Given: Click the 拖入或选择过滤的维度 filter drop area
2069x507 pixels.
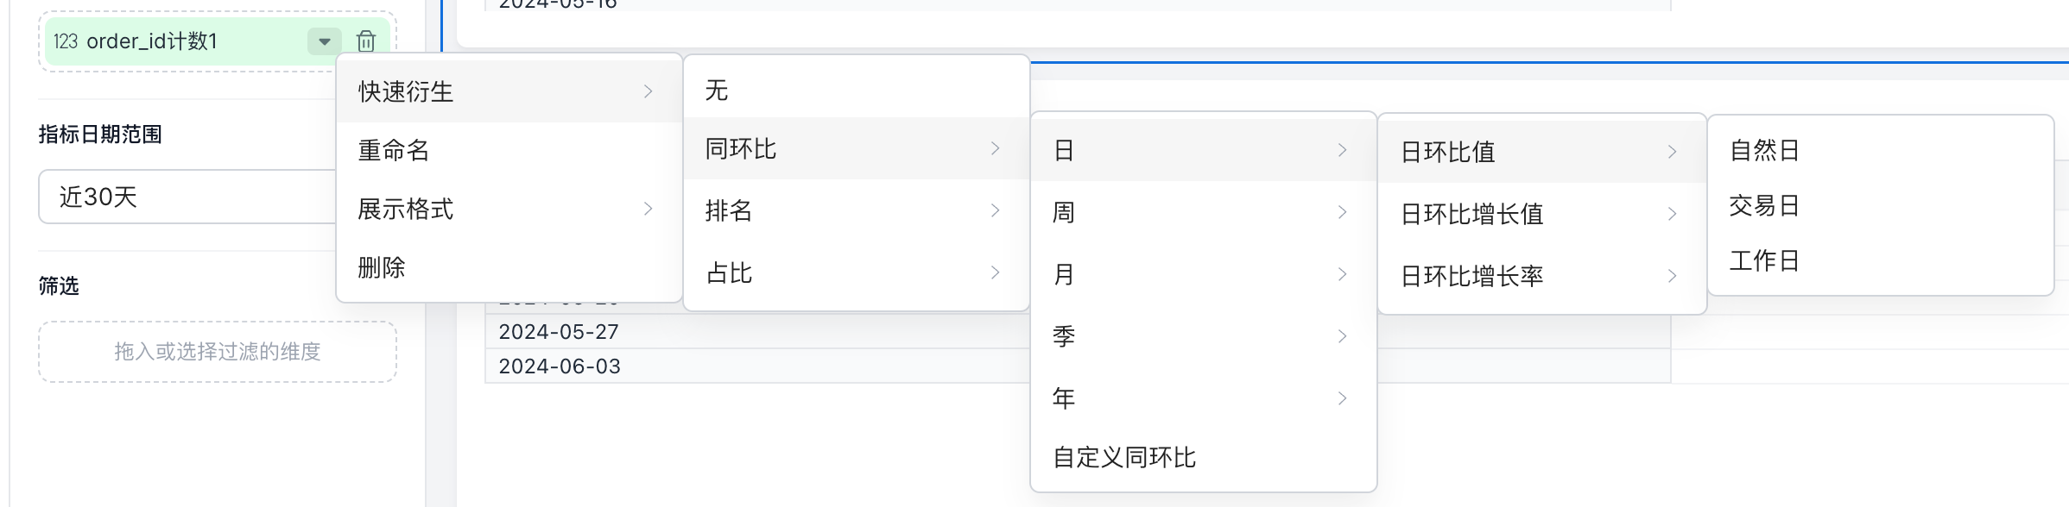Looking at the screenshot, I should click(218, 352).
